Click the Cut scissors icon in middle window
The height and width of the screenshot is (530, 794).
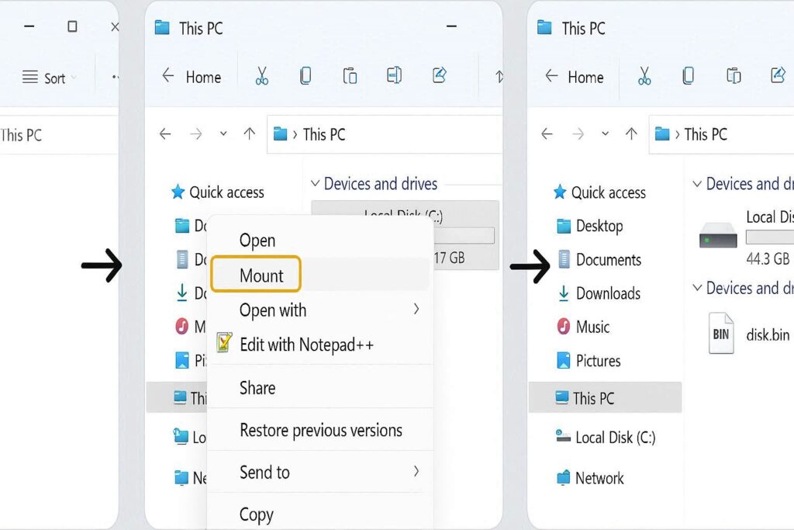point(261,76)
